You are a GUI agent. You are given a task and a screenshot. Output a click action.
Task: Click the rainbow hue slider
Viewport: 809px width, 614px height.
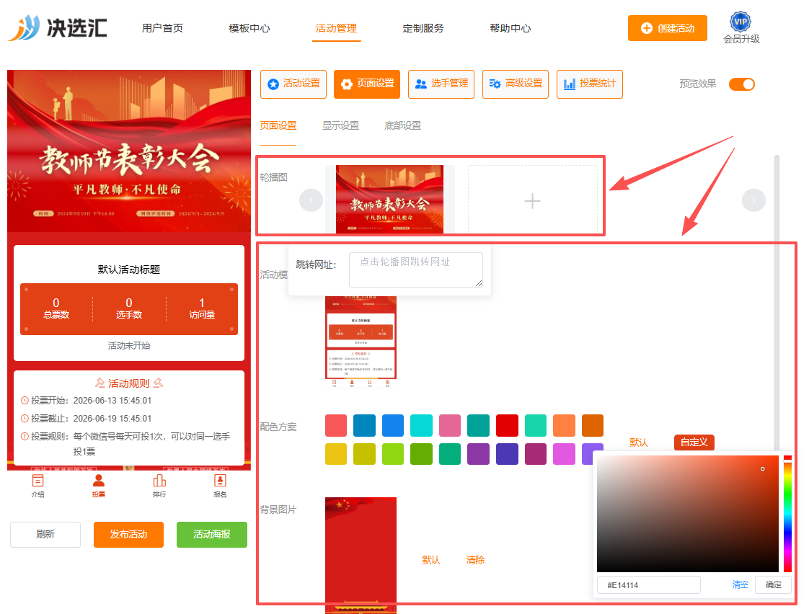(x=787, y=514)
